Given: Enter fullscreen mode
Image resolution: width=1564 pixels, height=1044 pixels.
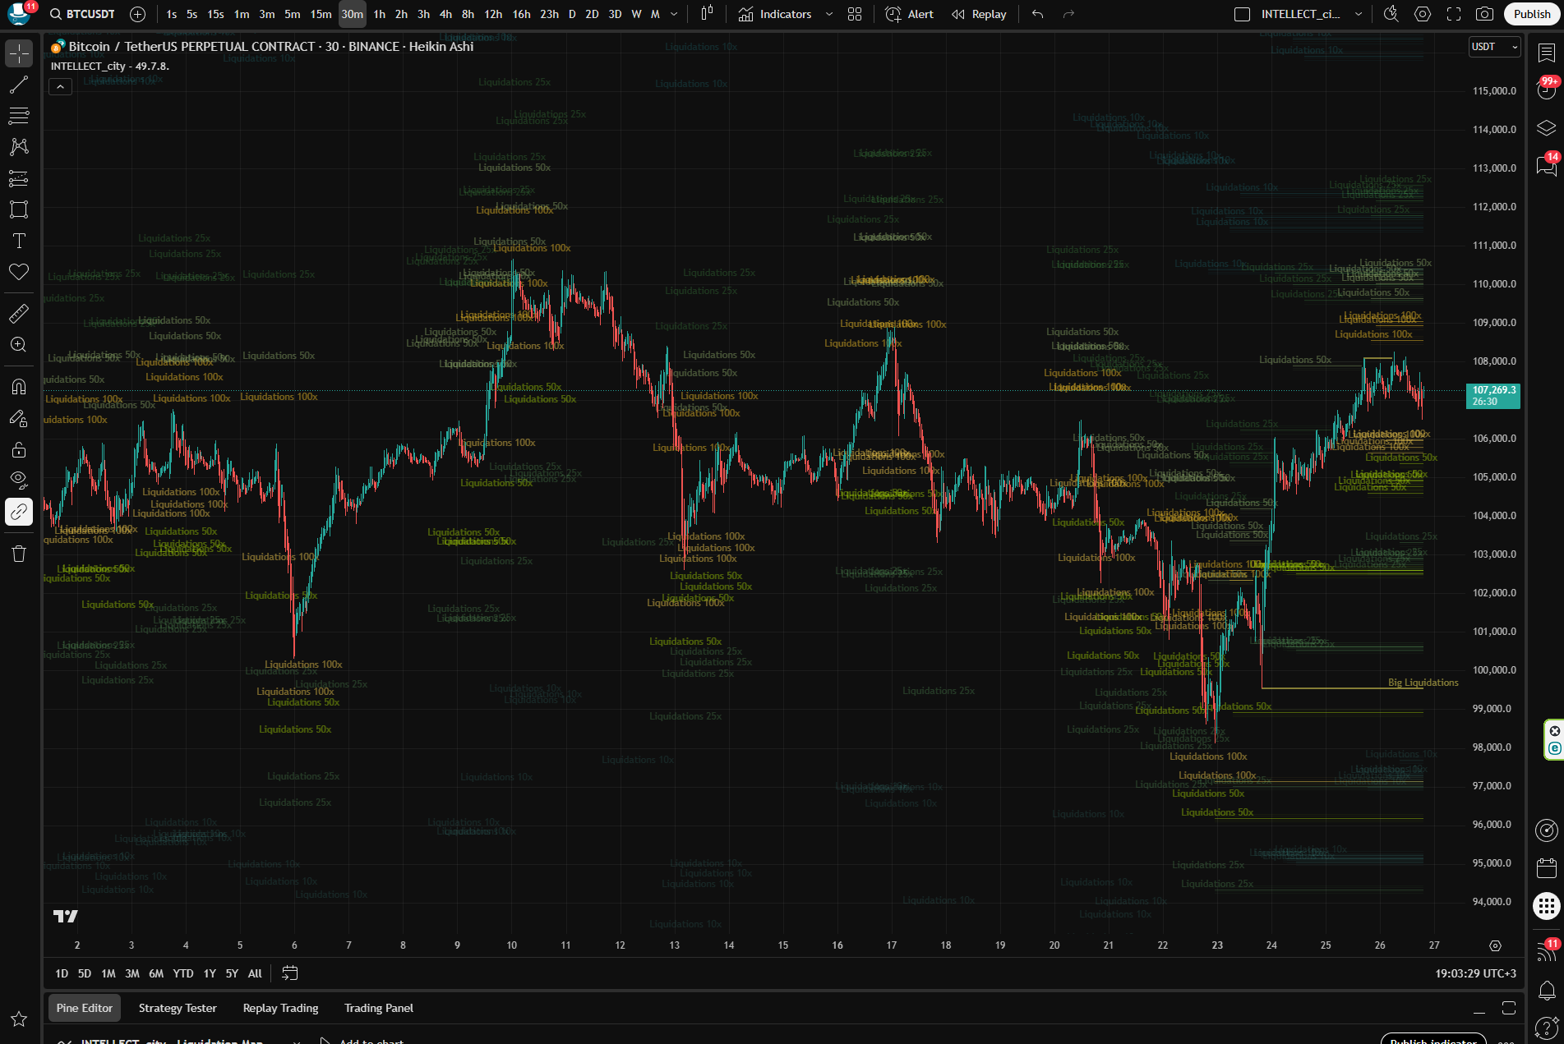Looking at the screenshot, I should tap(1454, 14).
